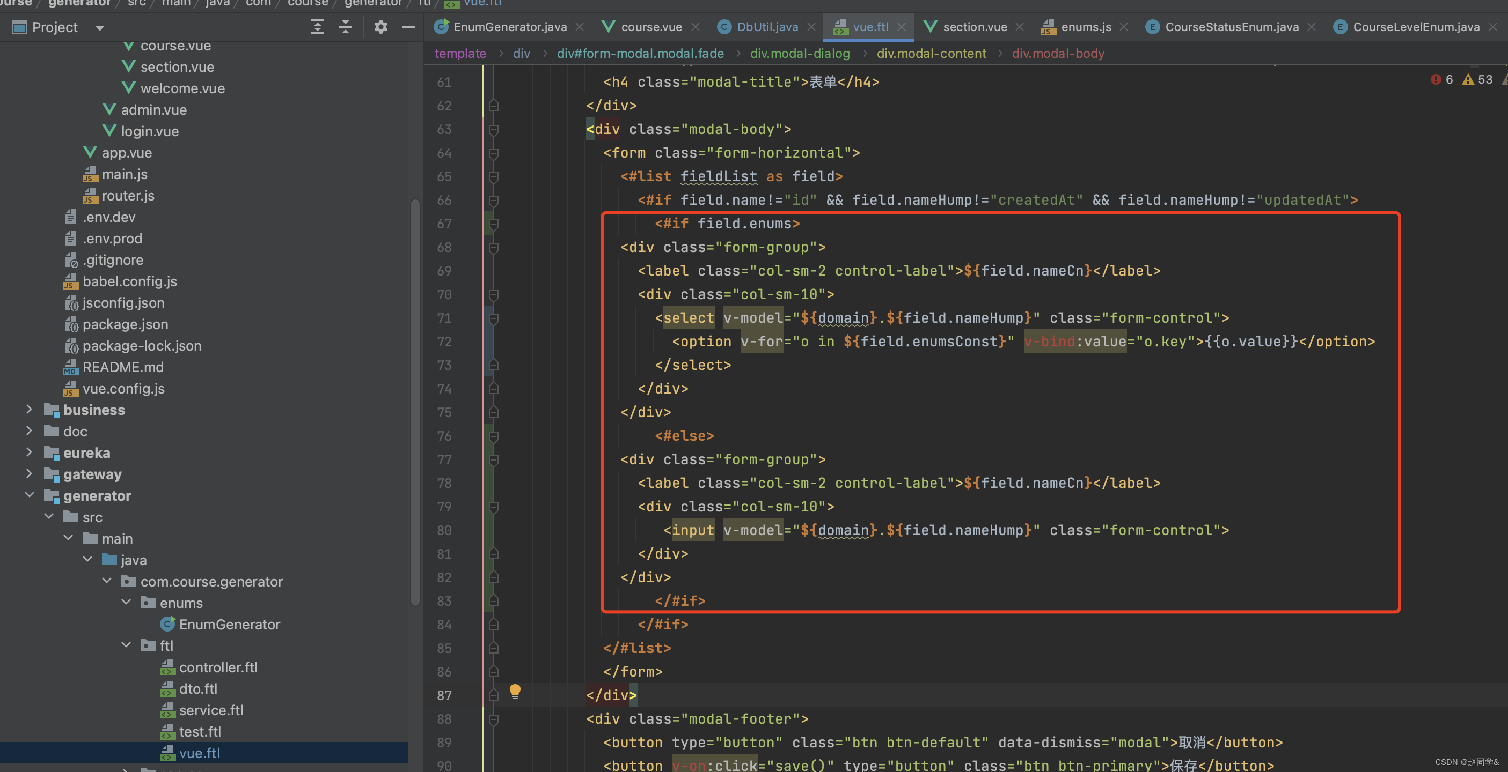Expand the business folder

(28, 410)
